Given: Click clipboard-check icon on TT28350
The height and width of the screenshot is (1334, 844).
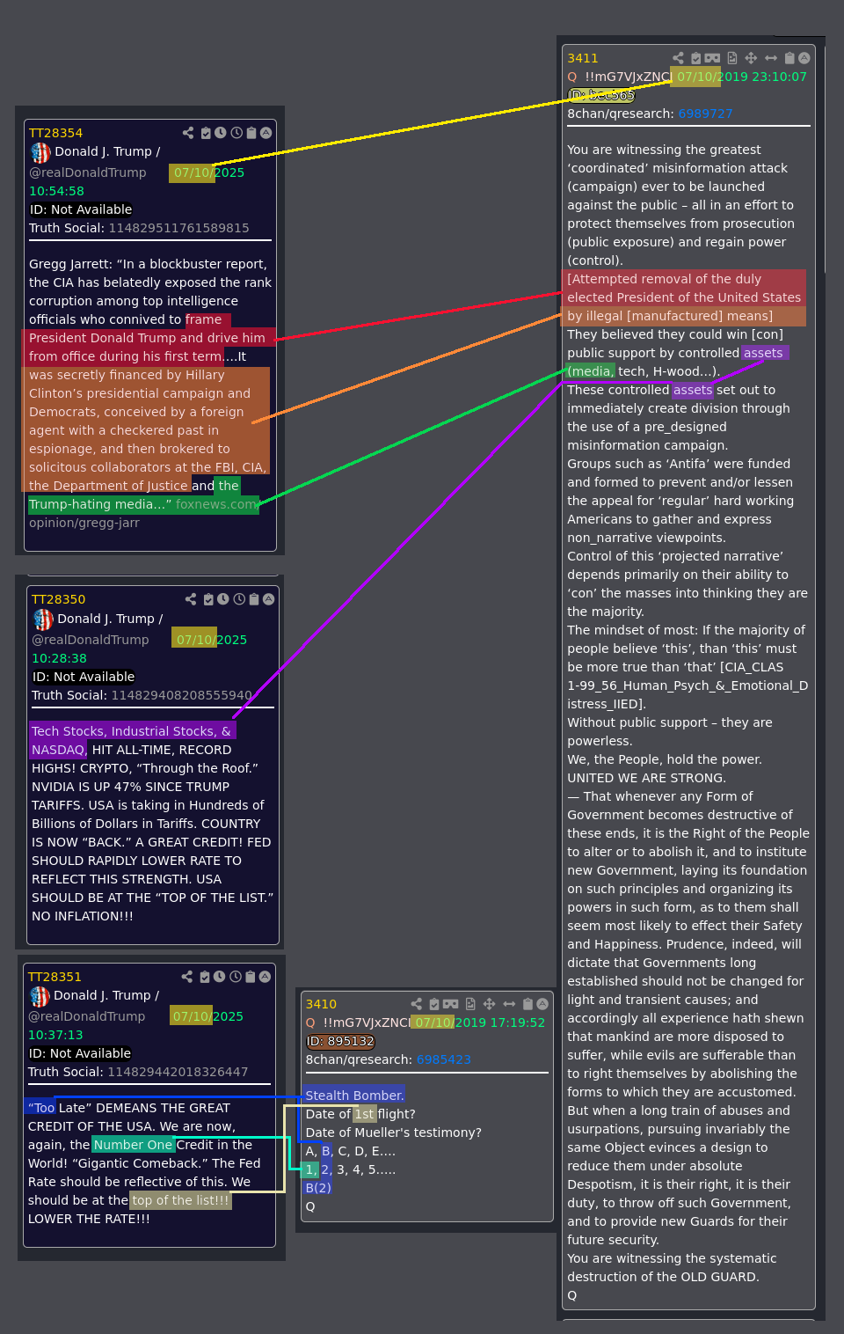Looking at the screenshot, I should tap(208, 599).
